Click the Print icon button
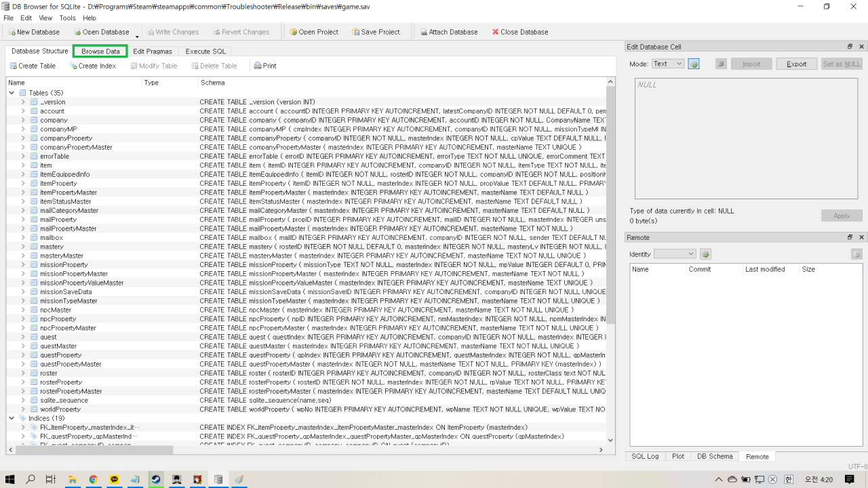The width and height of the screenshot is (868, 488). (x=265, y=66)
